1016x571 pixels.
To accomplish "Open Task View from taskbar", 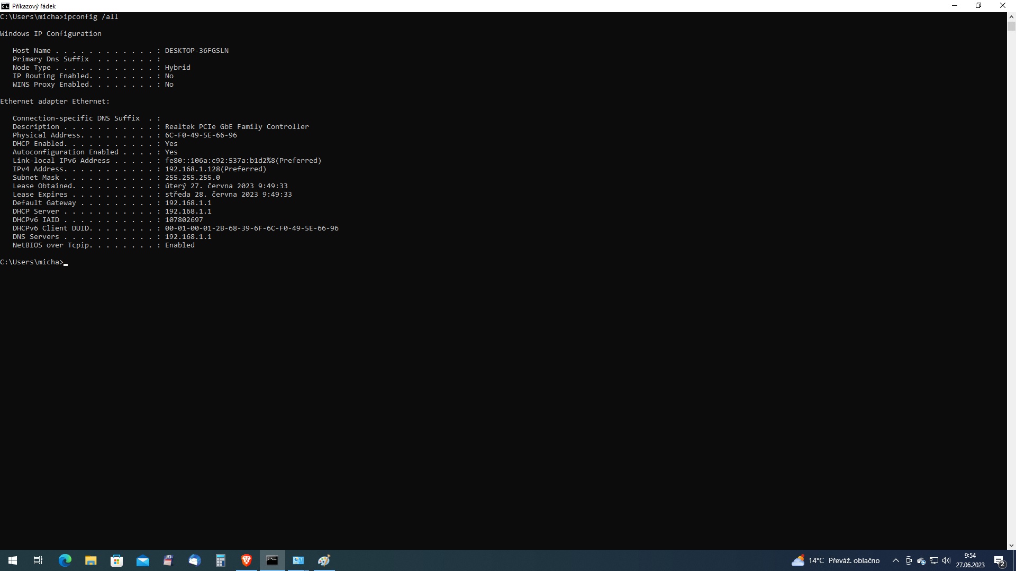I will coord(38,560).
